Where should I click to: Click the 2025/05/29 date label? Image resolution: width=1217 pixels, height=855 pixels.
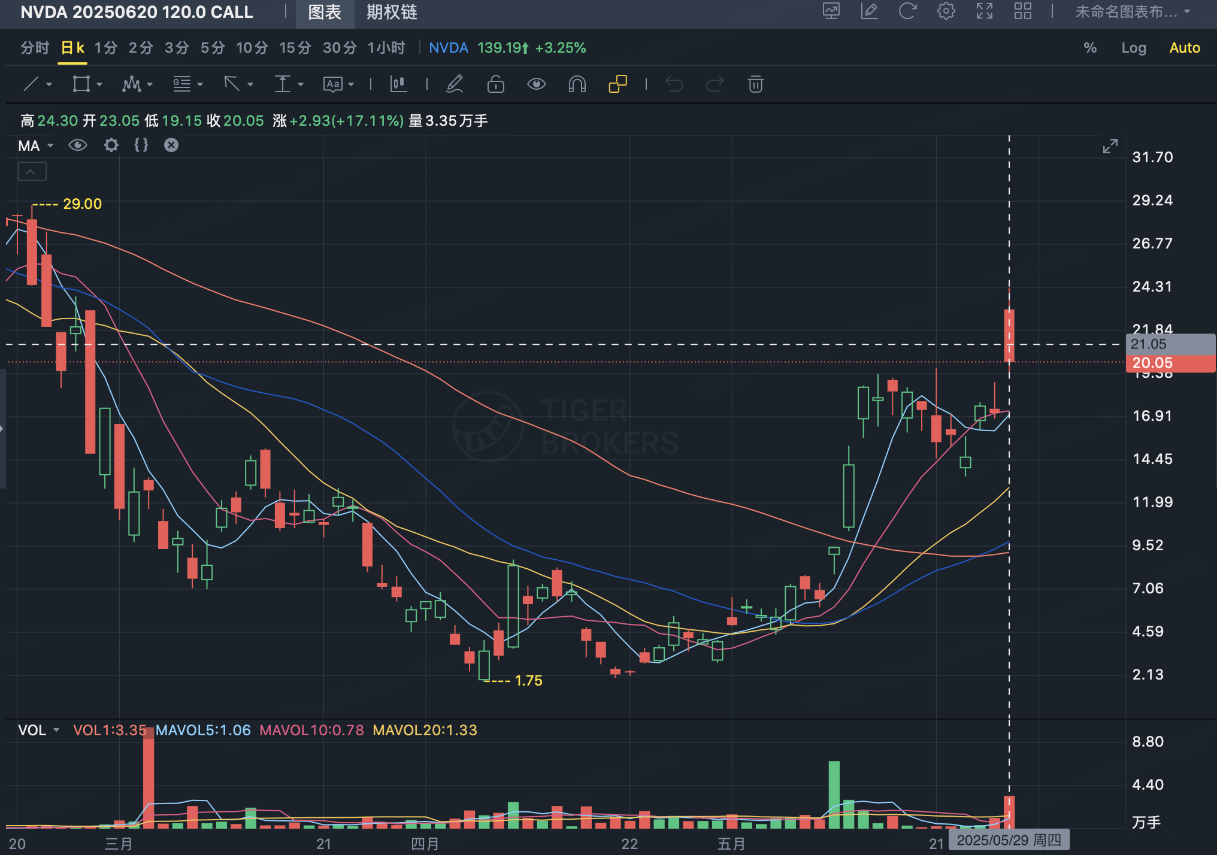[1009, 841]
